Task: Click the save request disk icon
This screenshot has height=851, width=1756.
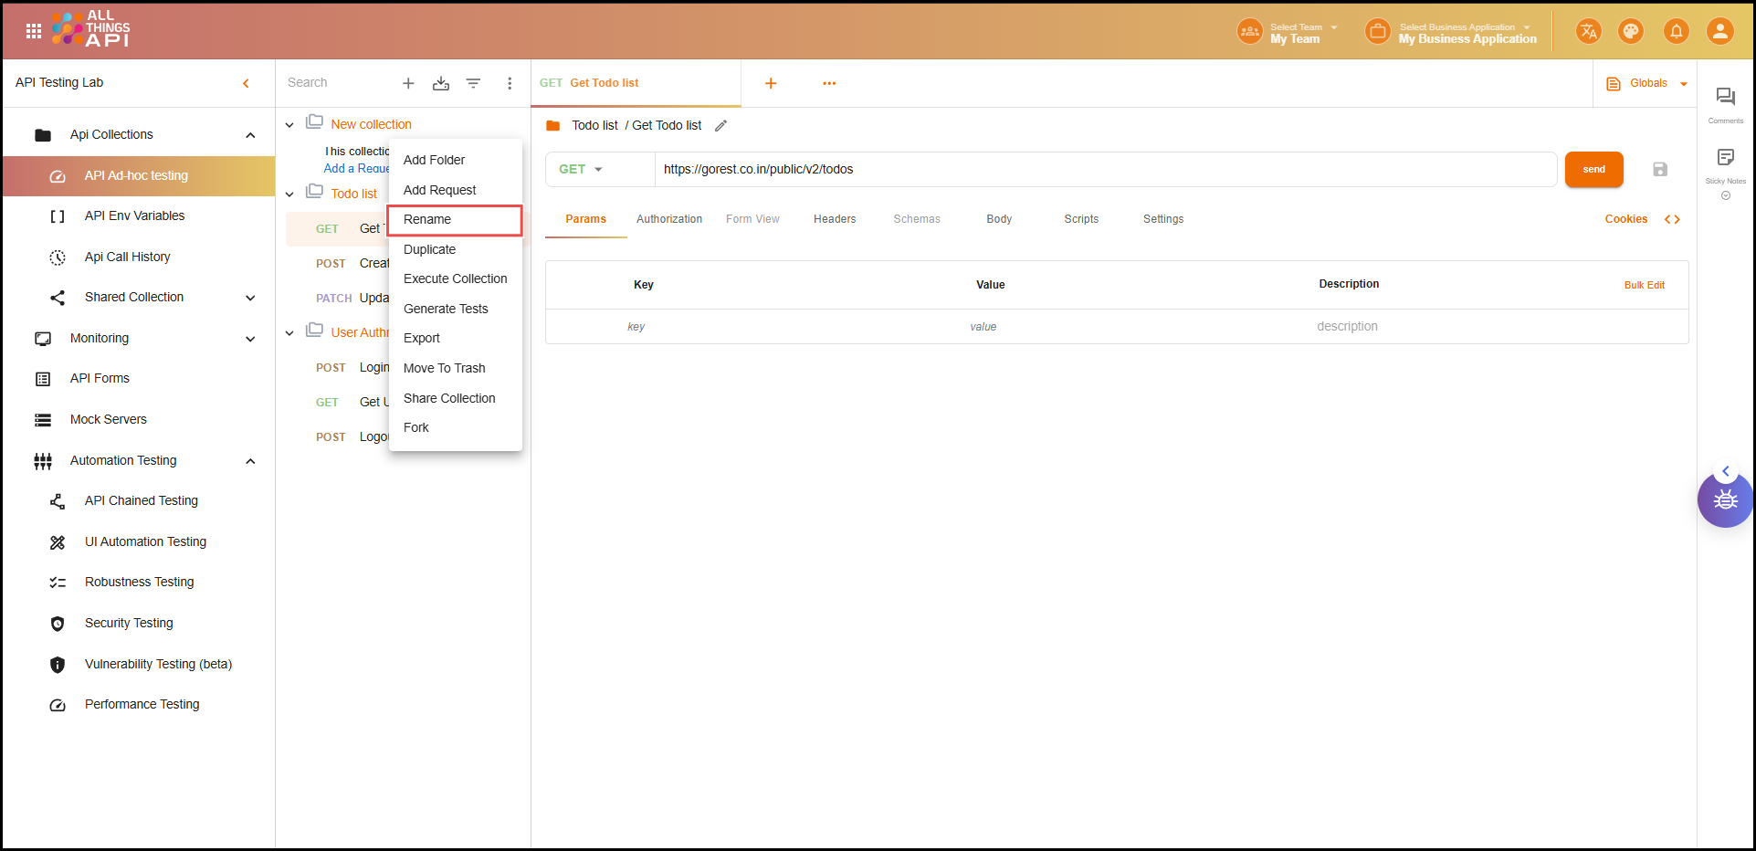Action: (1660, 169)
